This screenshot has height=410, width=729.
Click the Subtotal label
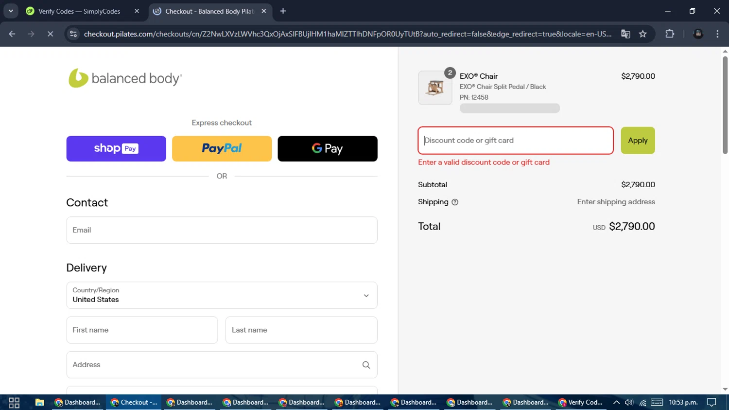coord(433,185)
